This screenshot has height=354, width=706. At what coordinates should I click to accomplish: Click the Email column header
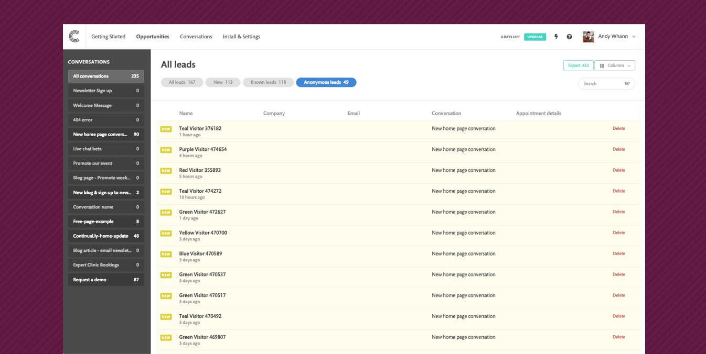point(354,113)
